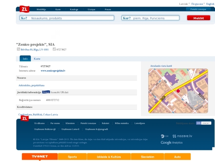Open the Brīvības 80, Rīga, LV-1001 address link
Screen dimensions: 215x161
(35, 50)
